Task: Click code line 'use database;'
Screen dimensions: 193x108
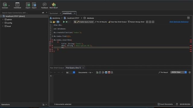Action: click(60, 29)
